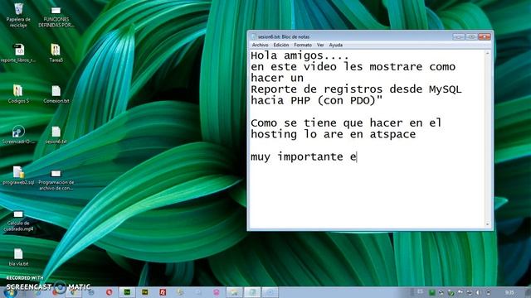This screenshot has height=298, width=531.
Task: Click the taskbar clock showing 9:35
Action: pos(509,292)
